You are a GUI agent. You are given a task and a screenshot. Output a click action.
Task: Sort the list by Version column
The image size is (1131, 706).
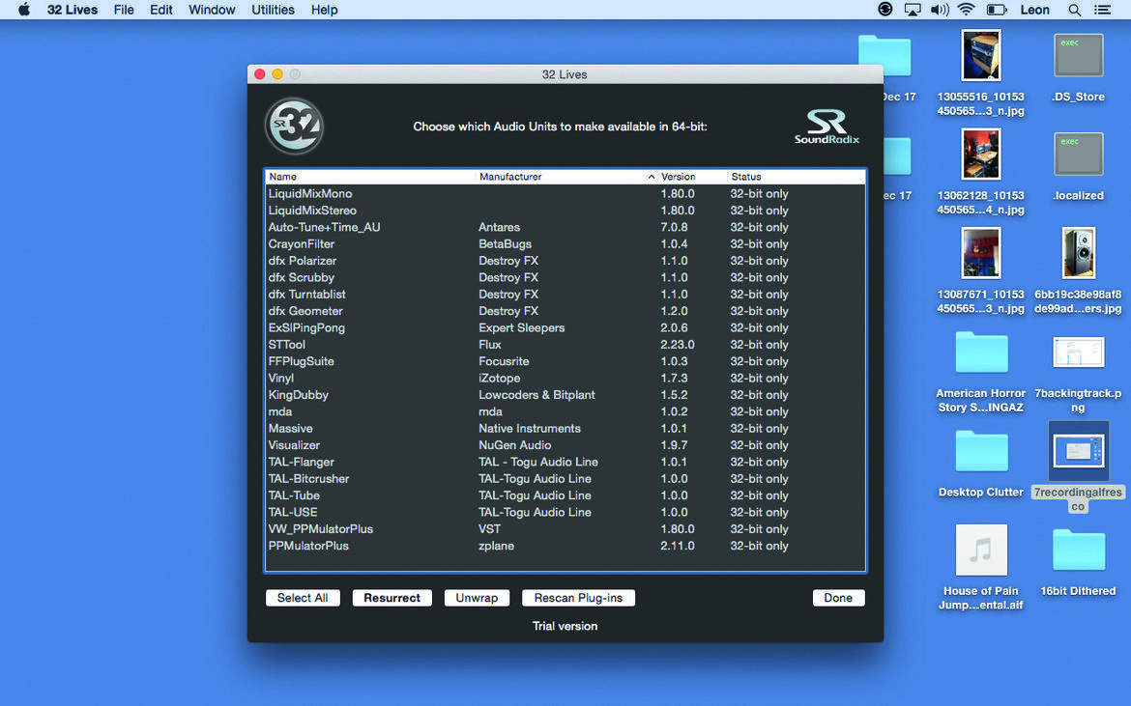coord(692,177)
